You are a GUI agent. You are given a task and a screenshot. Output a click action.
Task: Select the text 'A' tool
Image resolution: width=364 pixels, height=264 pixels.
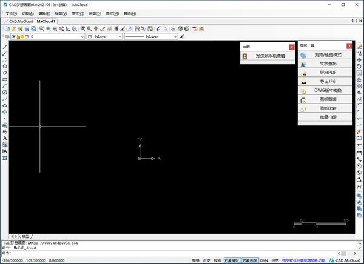coord(5,138)
